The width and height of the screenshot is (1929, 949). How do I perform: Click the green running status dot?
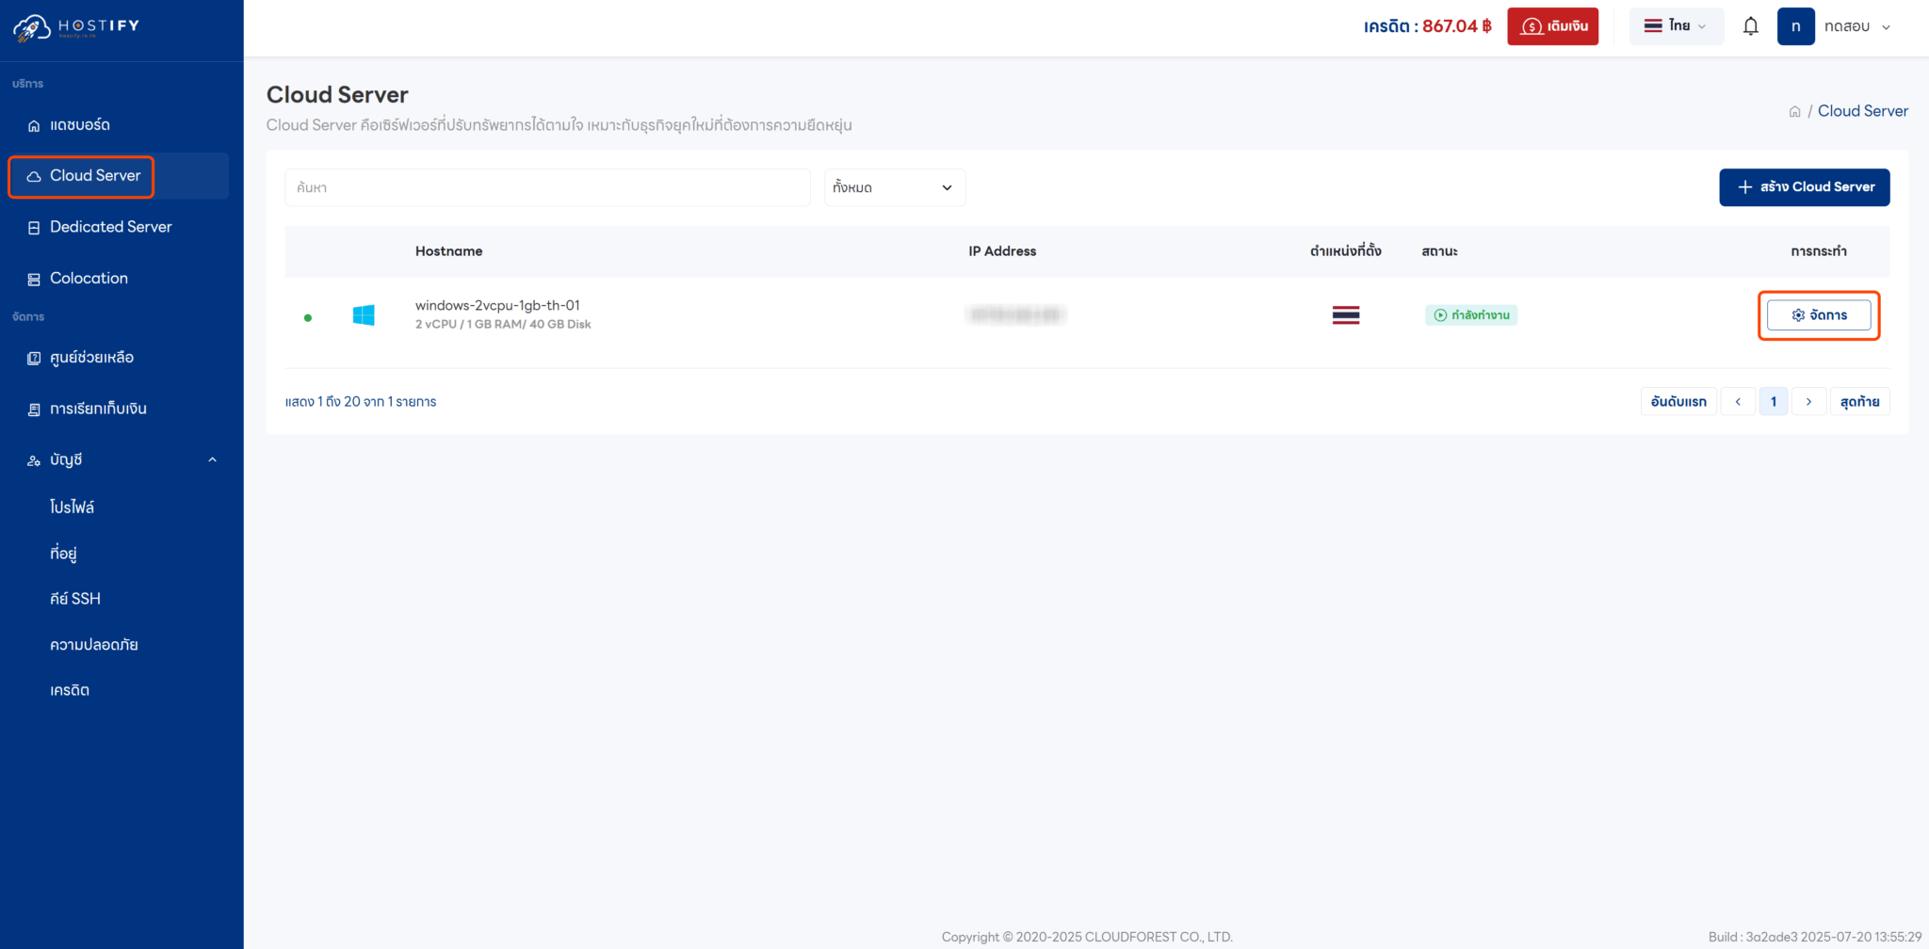(x=308, y=317)
